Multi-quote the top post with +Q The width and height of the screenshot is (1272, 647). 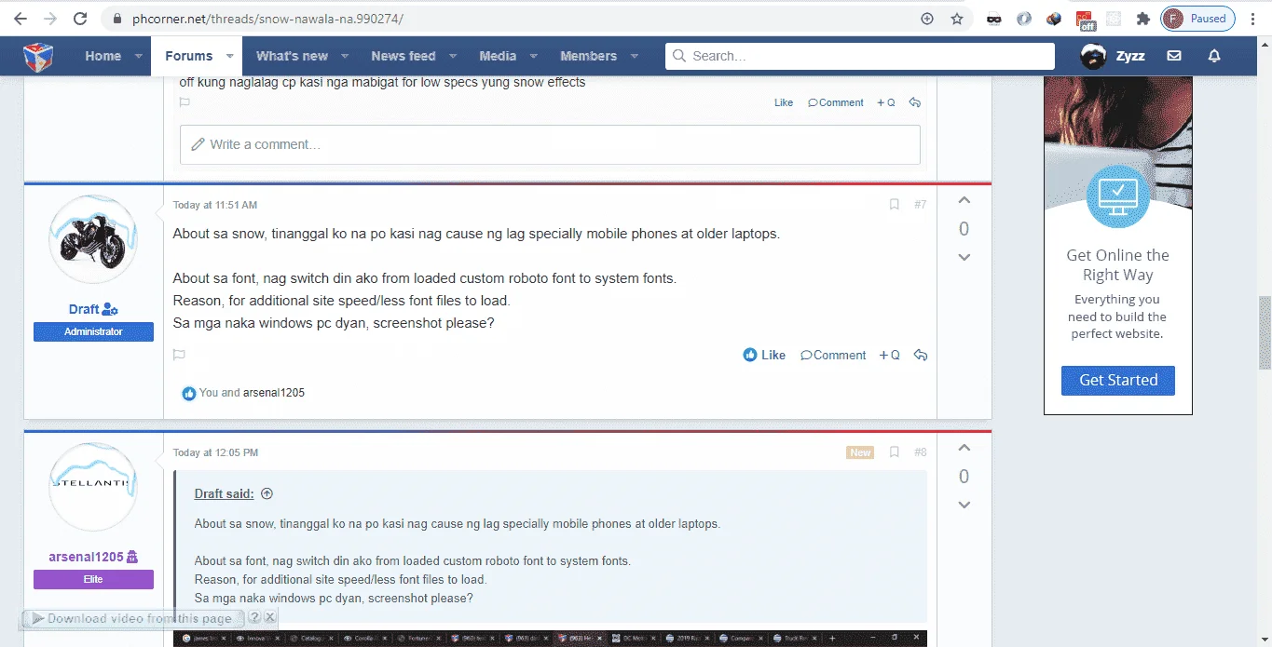click(886, 102)
